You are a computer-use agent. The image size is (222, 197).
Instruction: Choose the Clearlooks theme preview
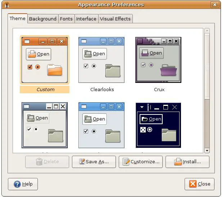(x=101, y=60)
